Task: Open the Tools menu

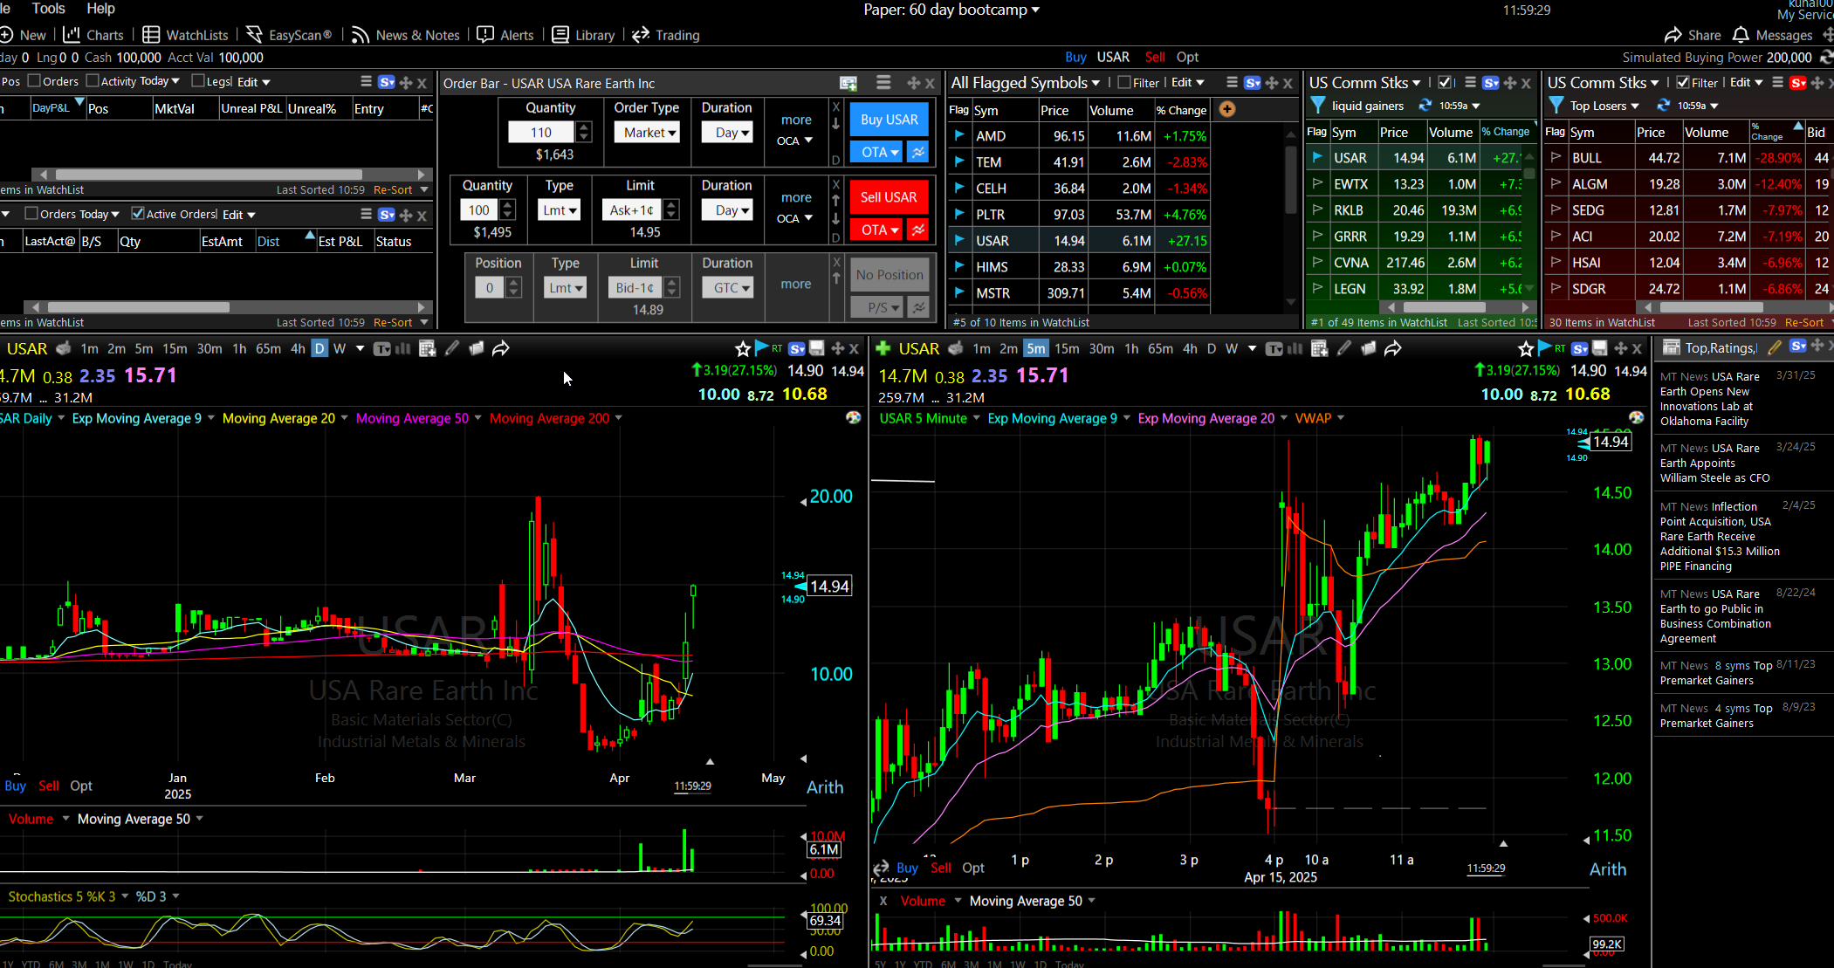Action: click(48, 9)
